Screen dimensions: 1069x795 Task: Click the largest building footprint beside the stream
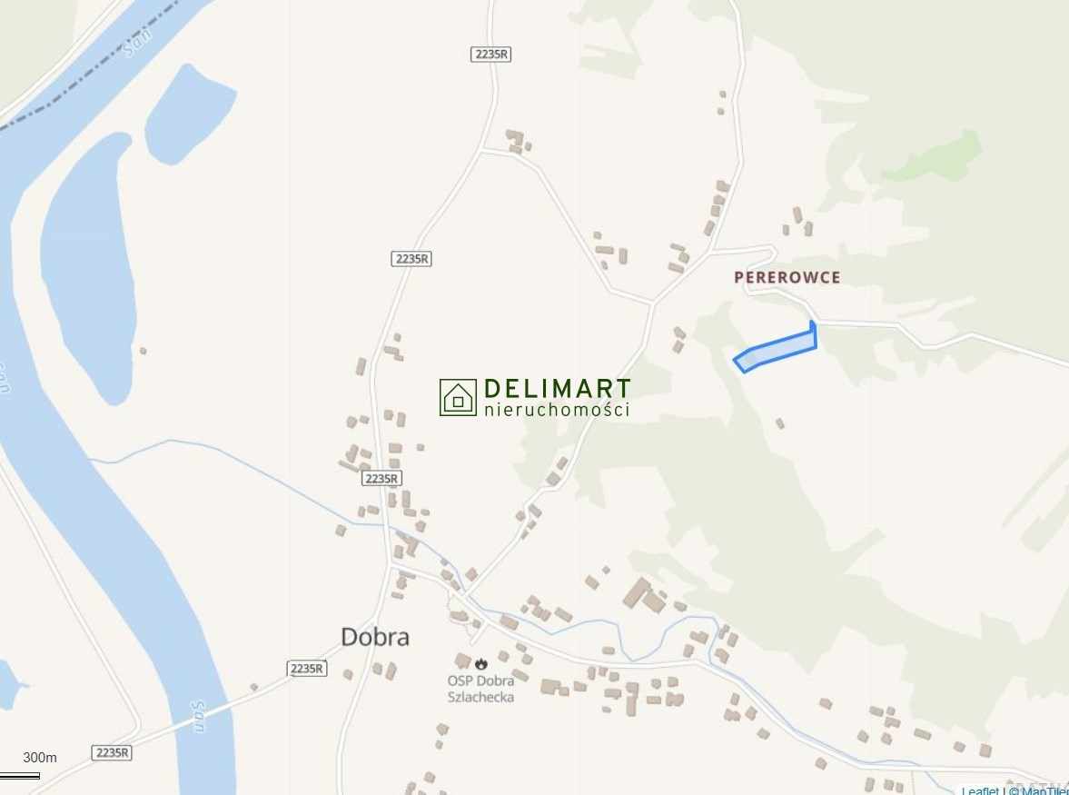[x=644, y=596]
